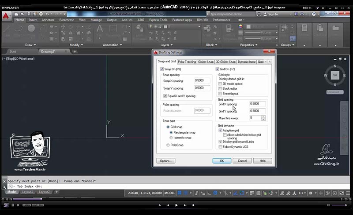Switch to Dynamic Input tab
The image size is (353, 215).
(x=247, y=62)
